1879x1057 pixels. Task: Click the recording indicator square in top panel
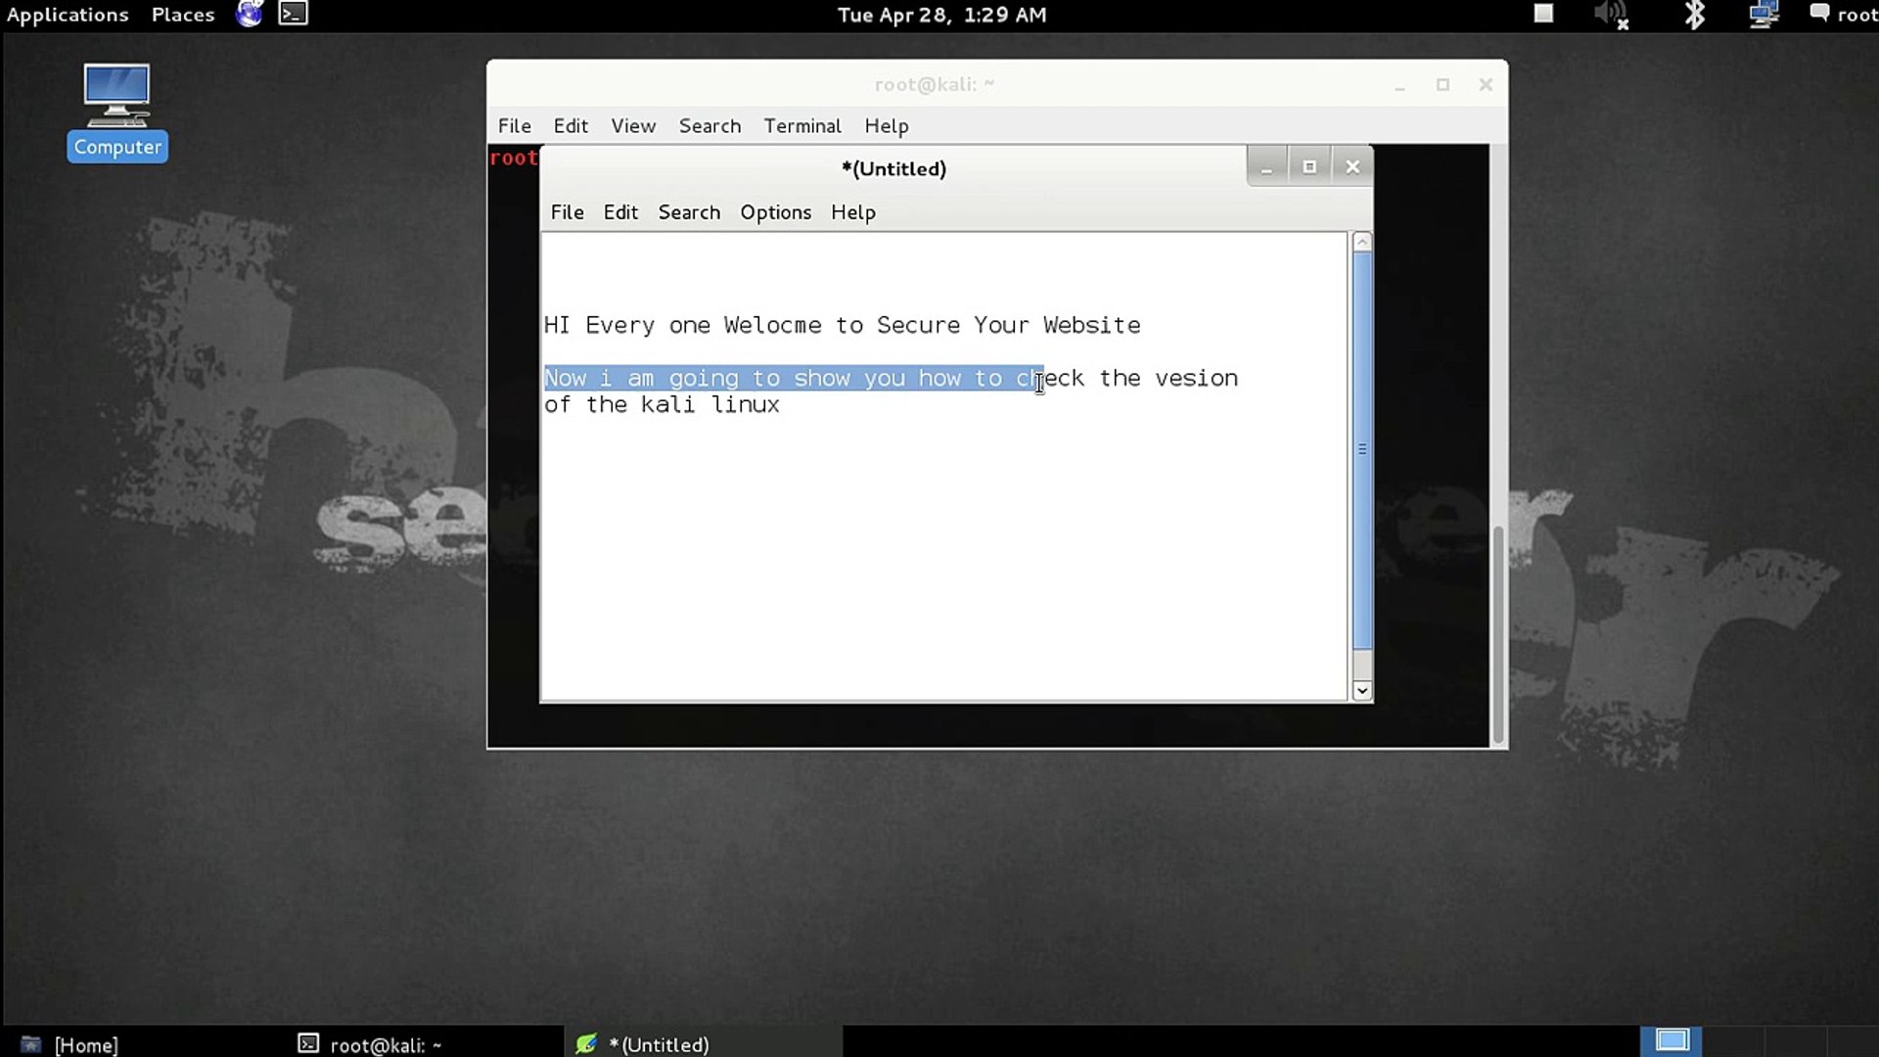1543,14
